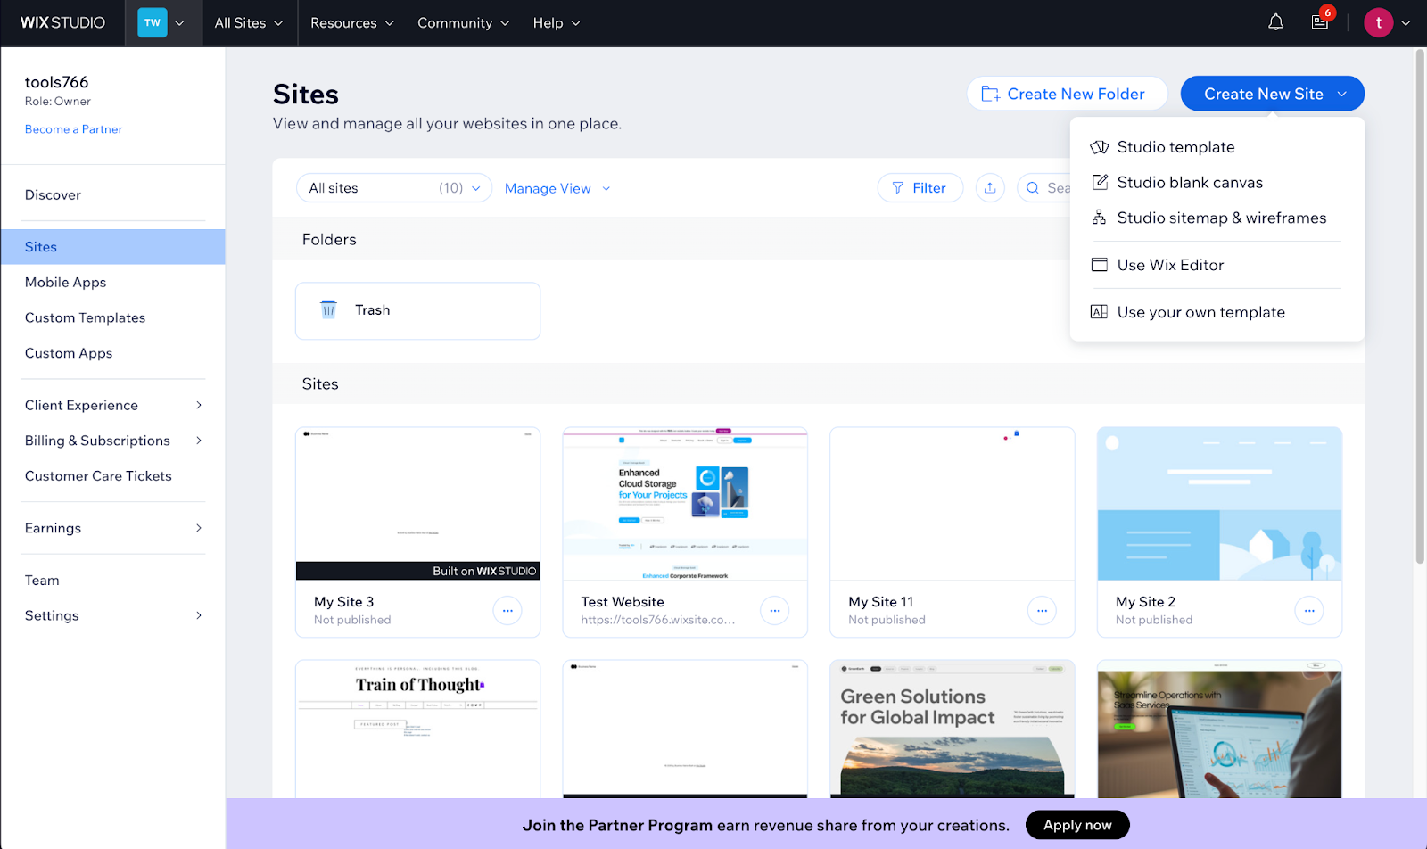Open My Site 3 thumbnail
Image resolution: width=1427 pixels, height=849 pixels.
pyautogui.click(x=417, y=504)
